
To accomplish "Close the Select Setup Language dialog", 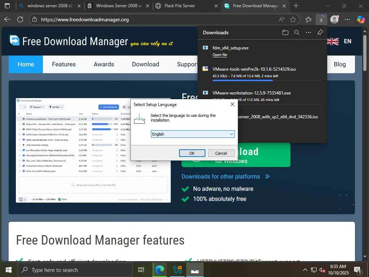I will click(x=232, y=104).
